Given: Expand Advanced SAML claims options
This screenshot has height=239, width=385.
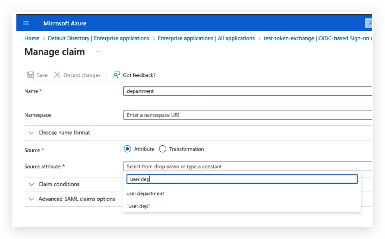Looking at the screenshot, I should 72,199.
